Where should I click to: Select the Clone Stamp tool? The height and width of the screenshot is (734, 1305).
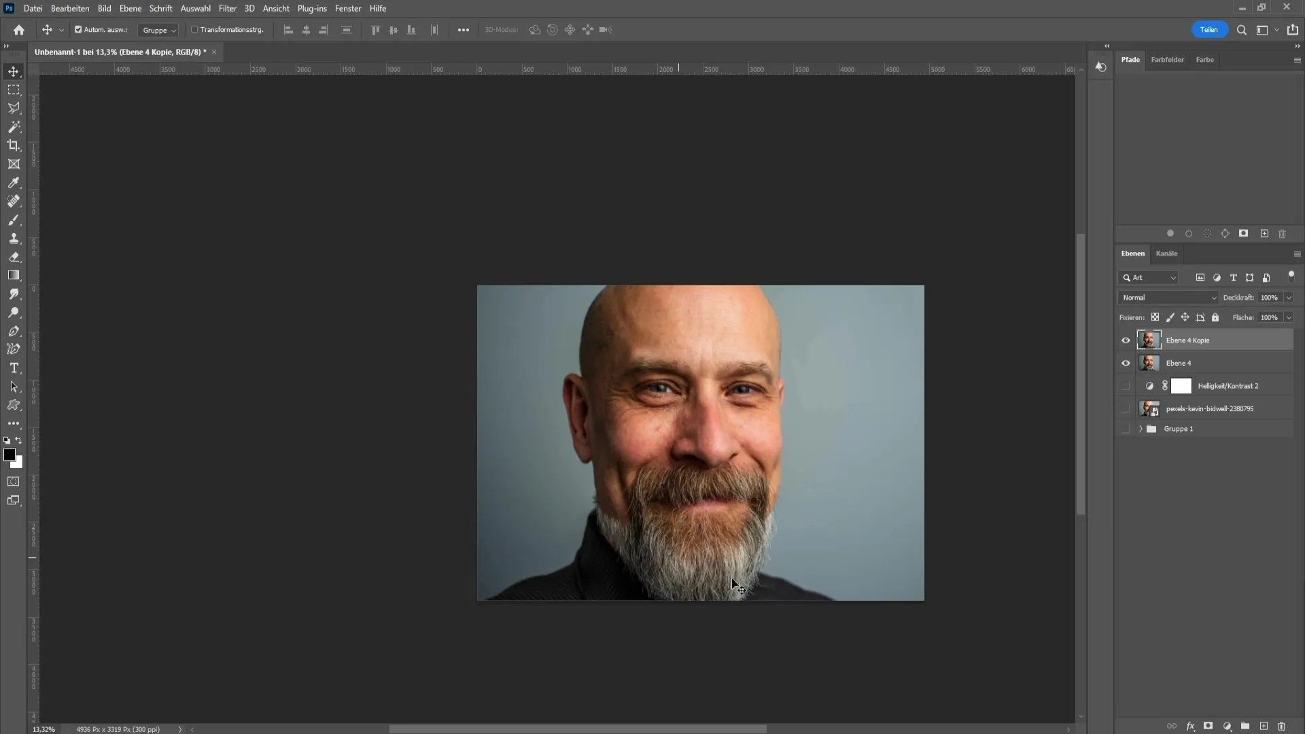14,239
